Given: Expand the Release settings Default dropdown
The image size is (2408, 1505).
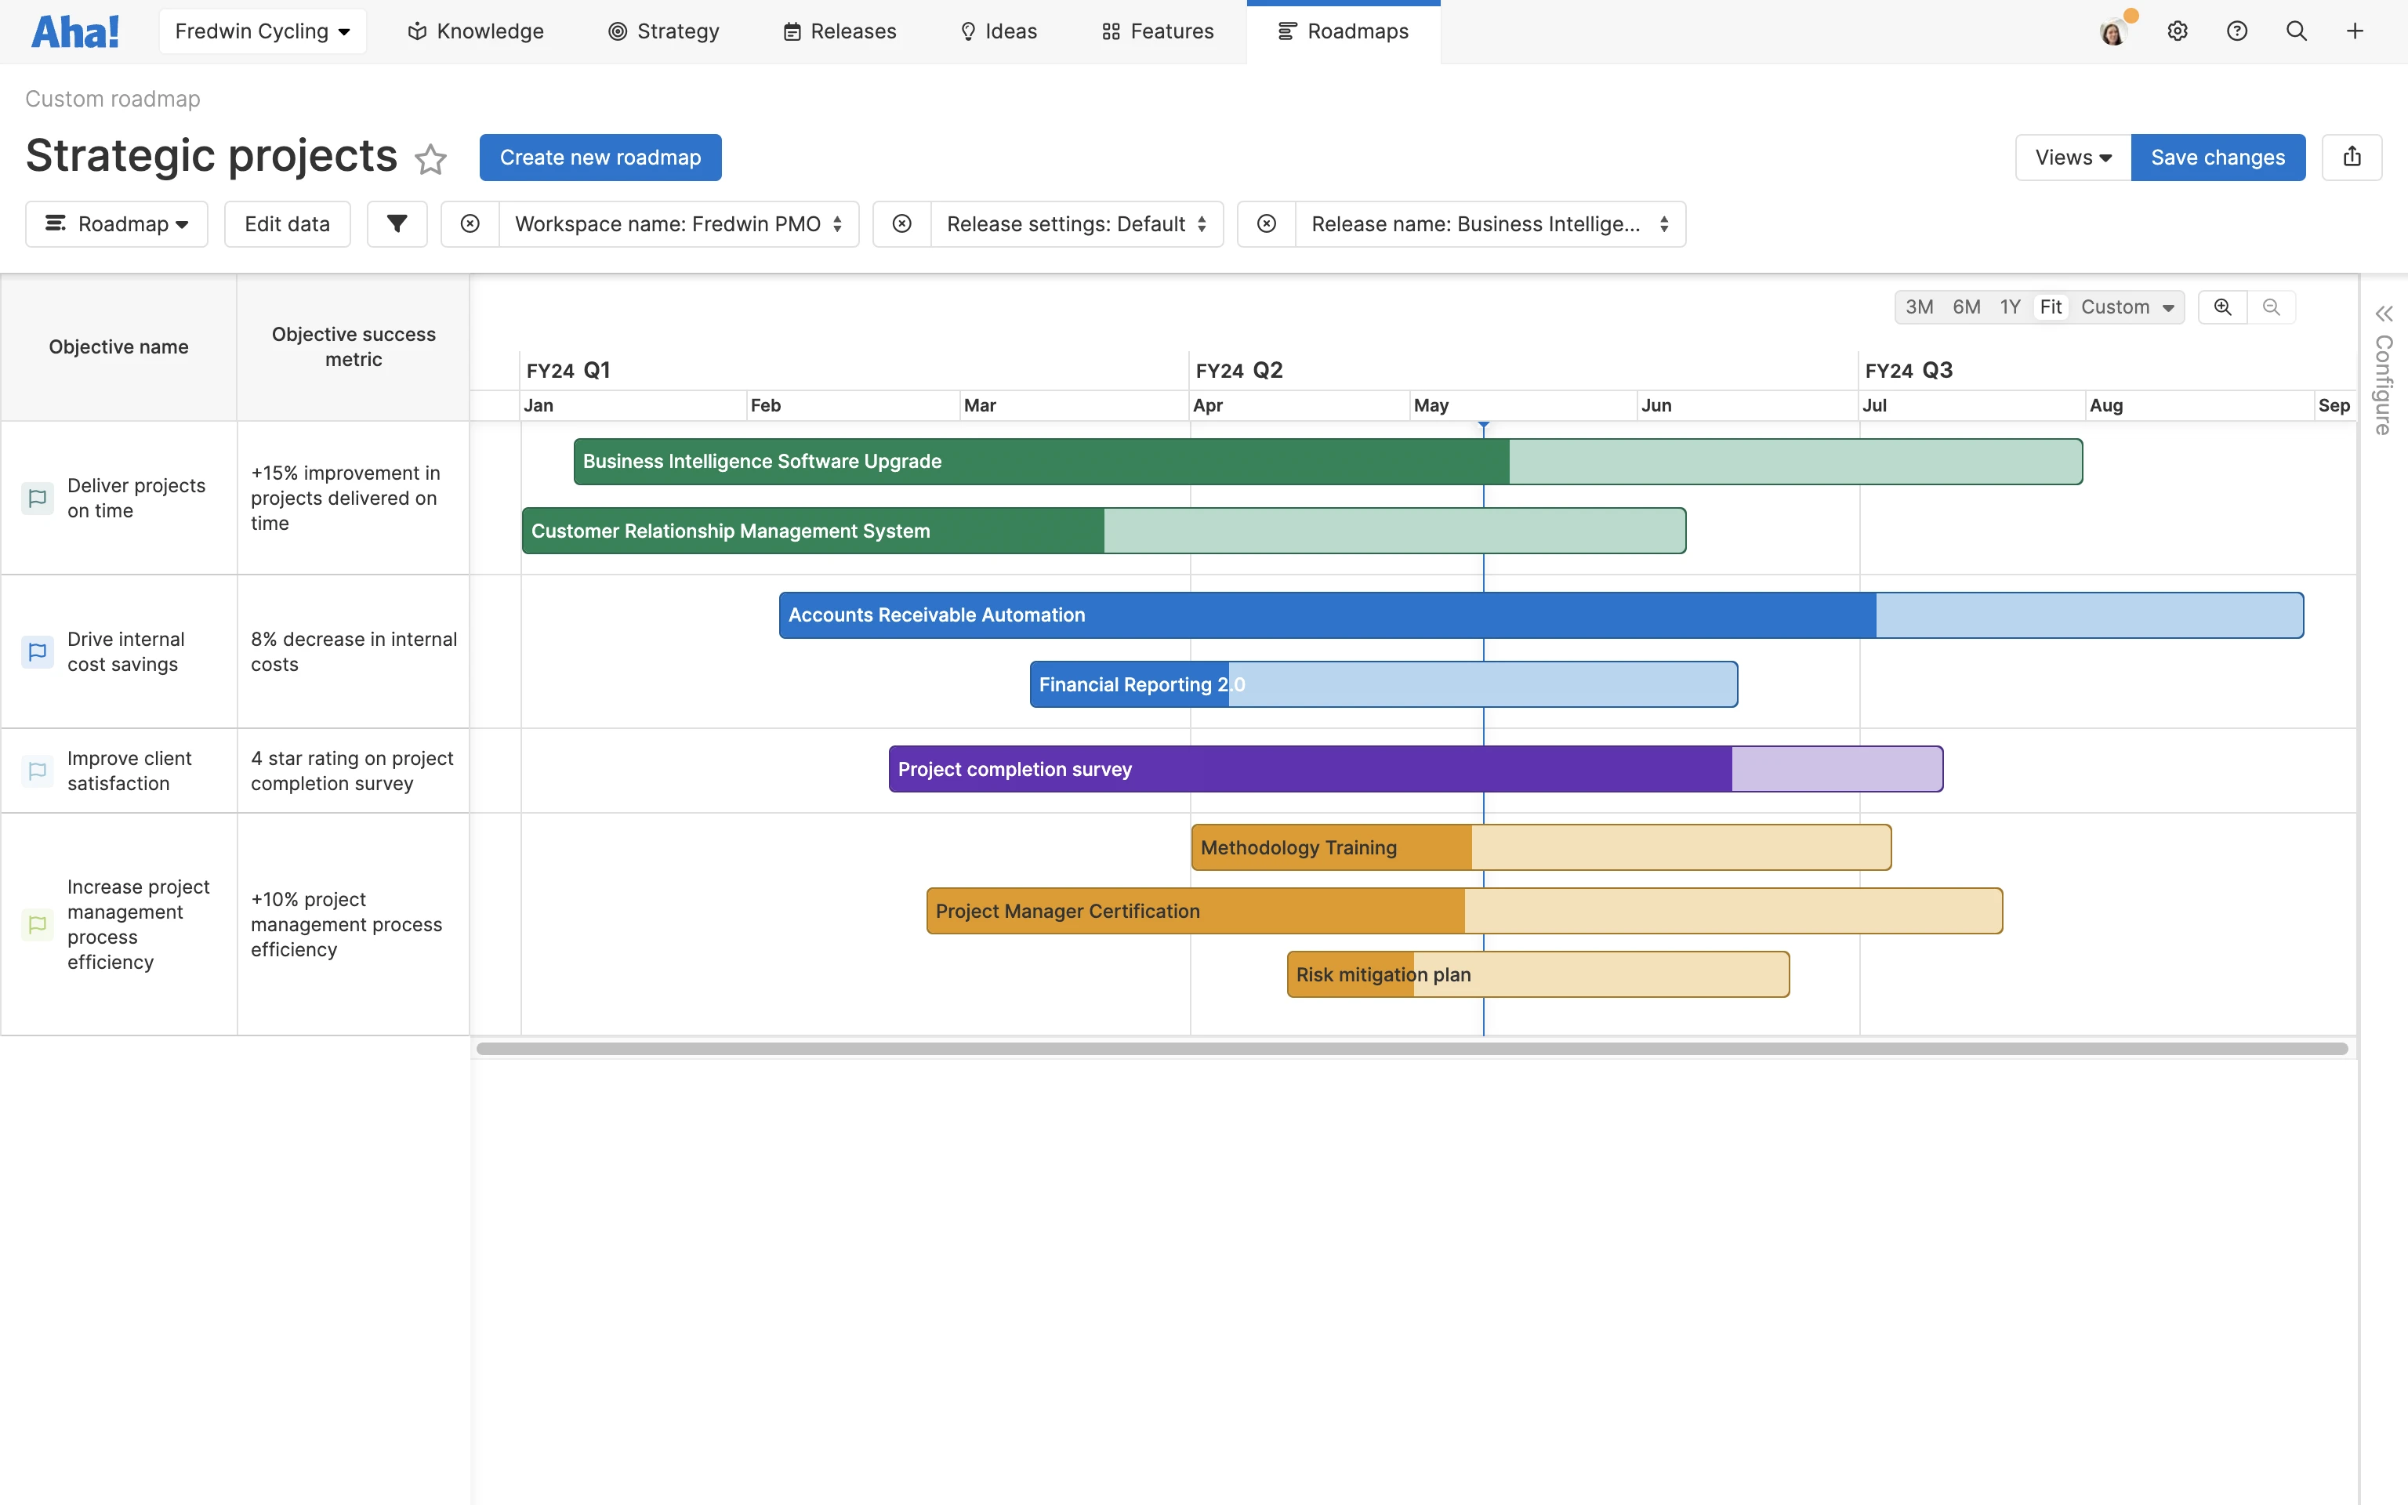Looking at the screenshot, I should pyautogui.click(x=1078, y=224).
